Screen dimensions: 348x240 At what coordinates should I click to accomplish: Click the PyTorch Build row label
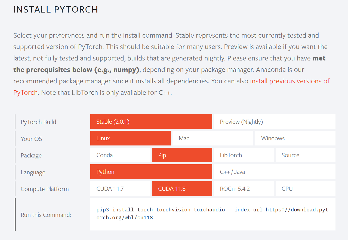pos(38,122)
